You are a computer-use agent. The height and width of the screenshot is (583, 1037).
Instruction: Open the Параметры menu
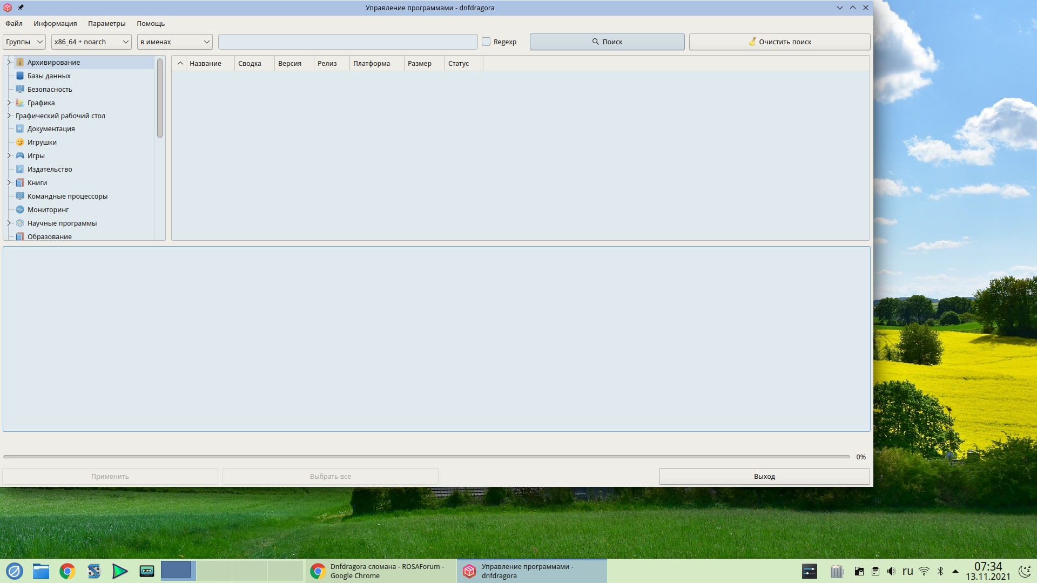tap(106, 23)
